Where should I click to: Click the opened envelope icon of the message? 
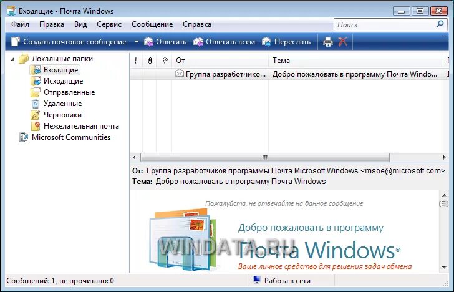coord(180,73)
